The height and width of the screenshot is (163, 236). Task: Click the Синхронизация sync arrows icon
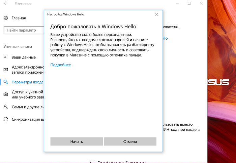(6, 119)
